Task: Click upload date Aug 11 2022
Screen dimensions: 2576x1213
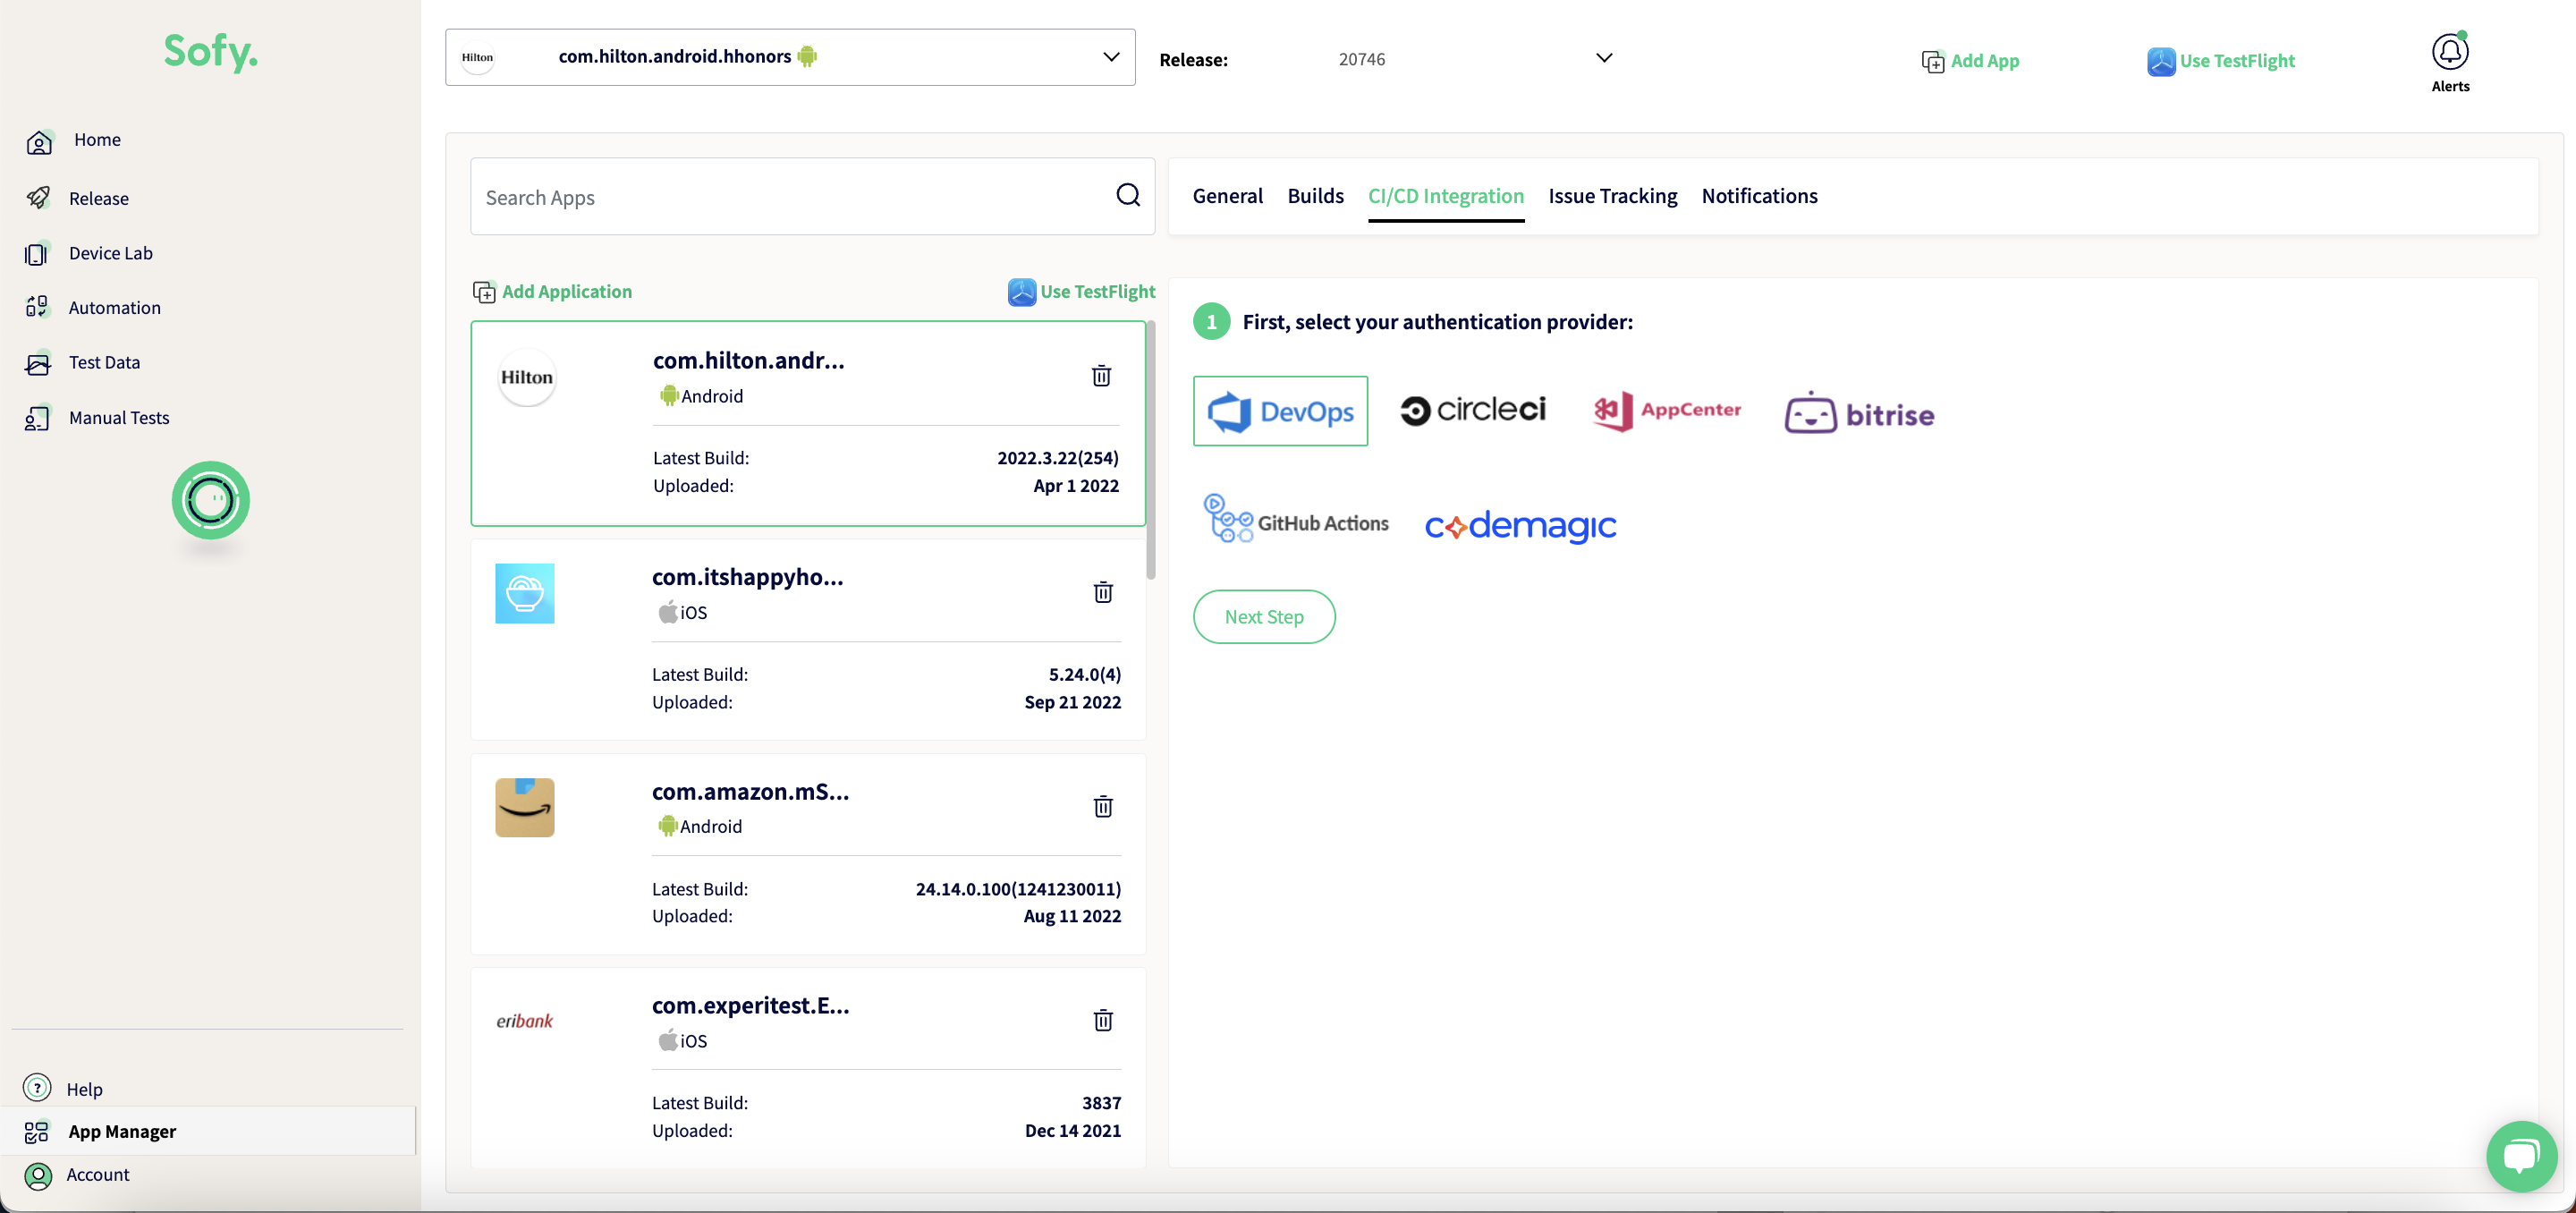Action: click(x=1072, y=916)
